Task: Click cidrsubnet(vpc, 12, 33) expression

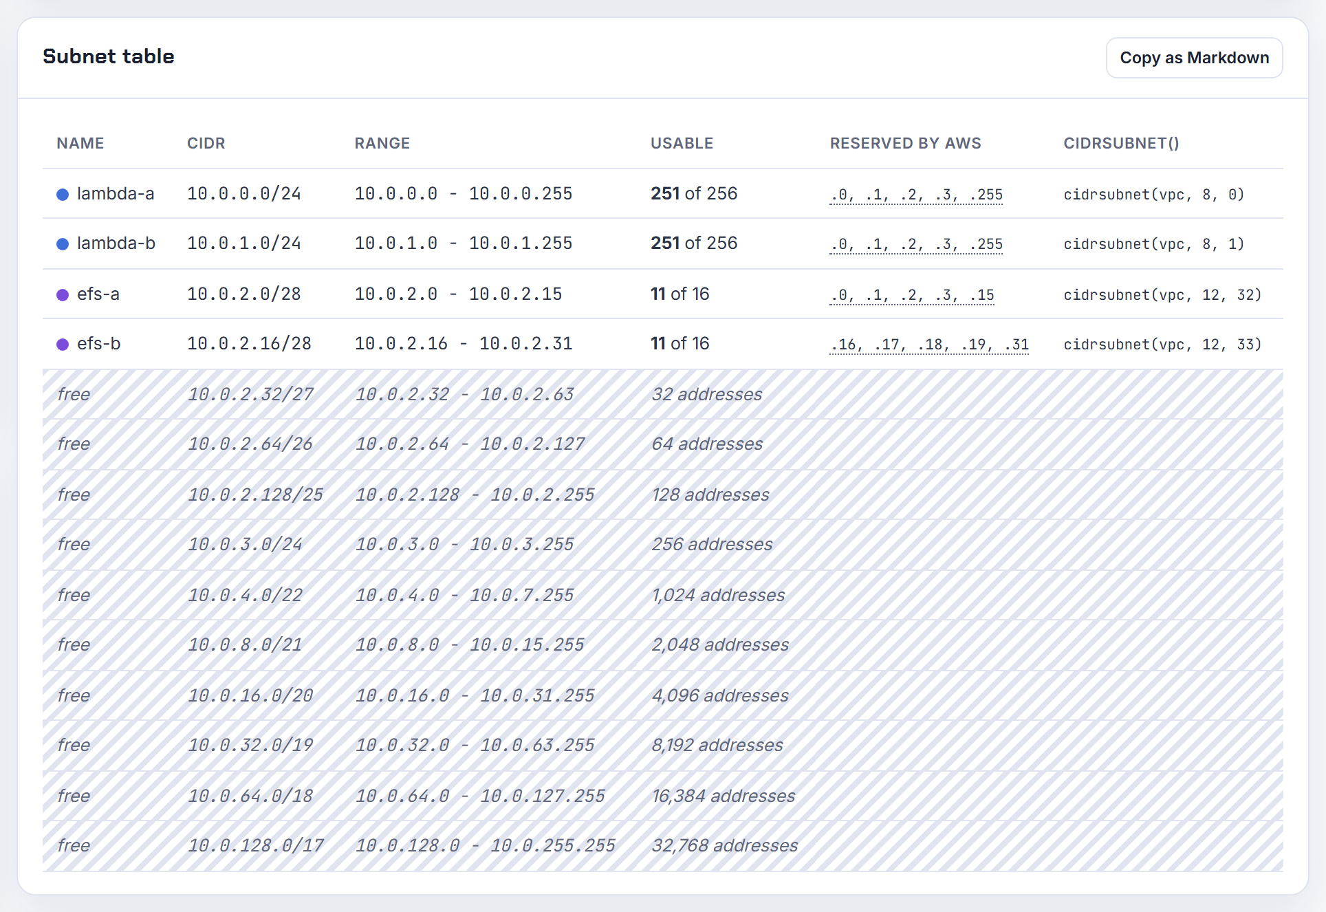Action: coord(1163,345)
